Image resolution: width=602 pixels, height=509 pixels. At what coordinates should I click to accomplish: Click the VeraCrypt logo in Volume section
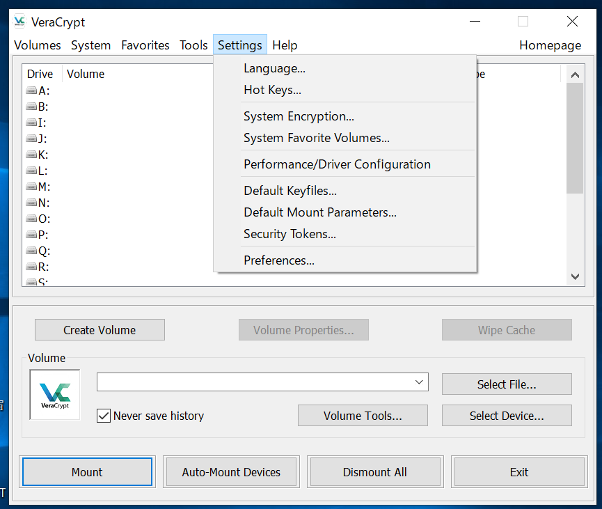click(55, 395)
